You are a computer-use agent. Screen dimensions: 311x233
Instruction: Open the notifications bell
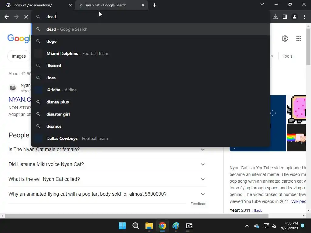coord(303,226)
